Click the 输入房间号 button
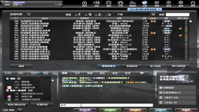Viewport: 199px width, 112px height. pos(178,66)
